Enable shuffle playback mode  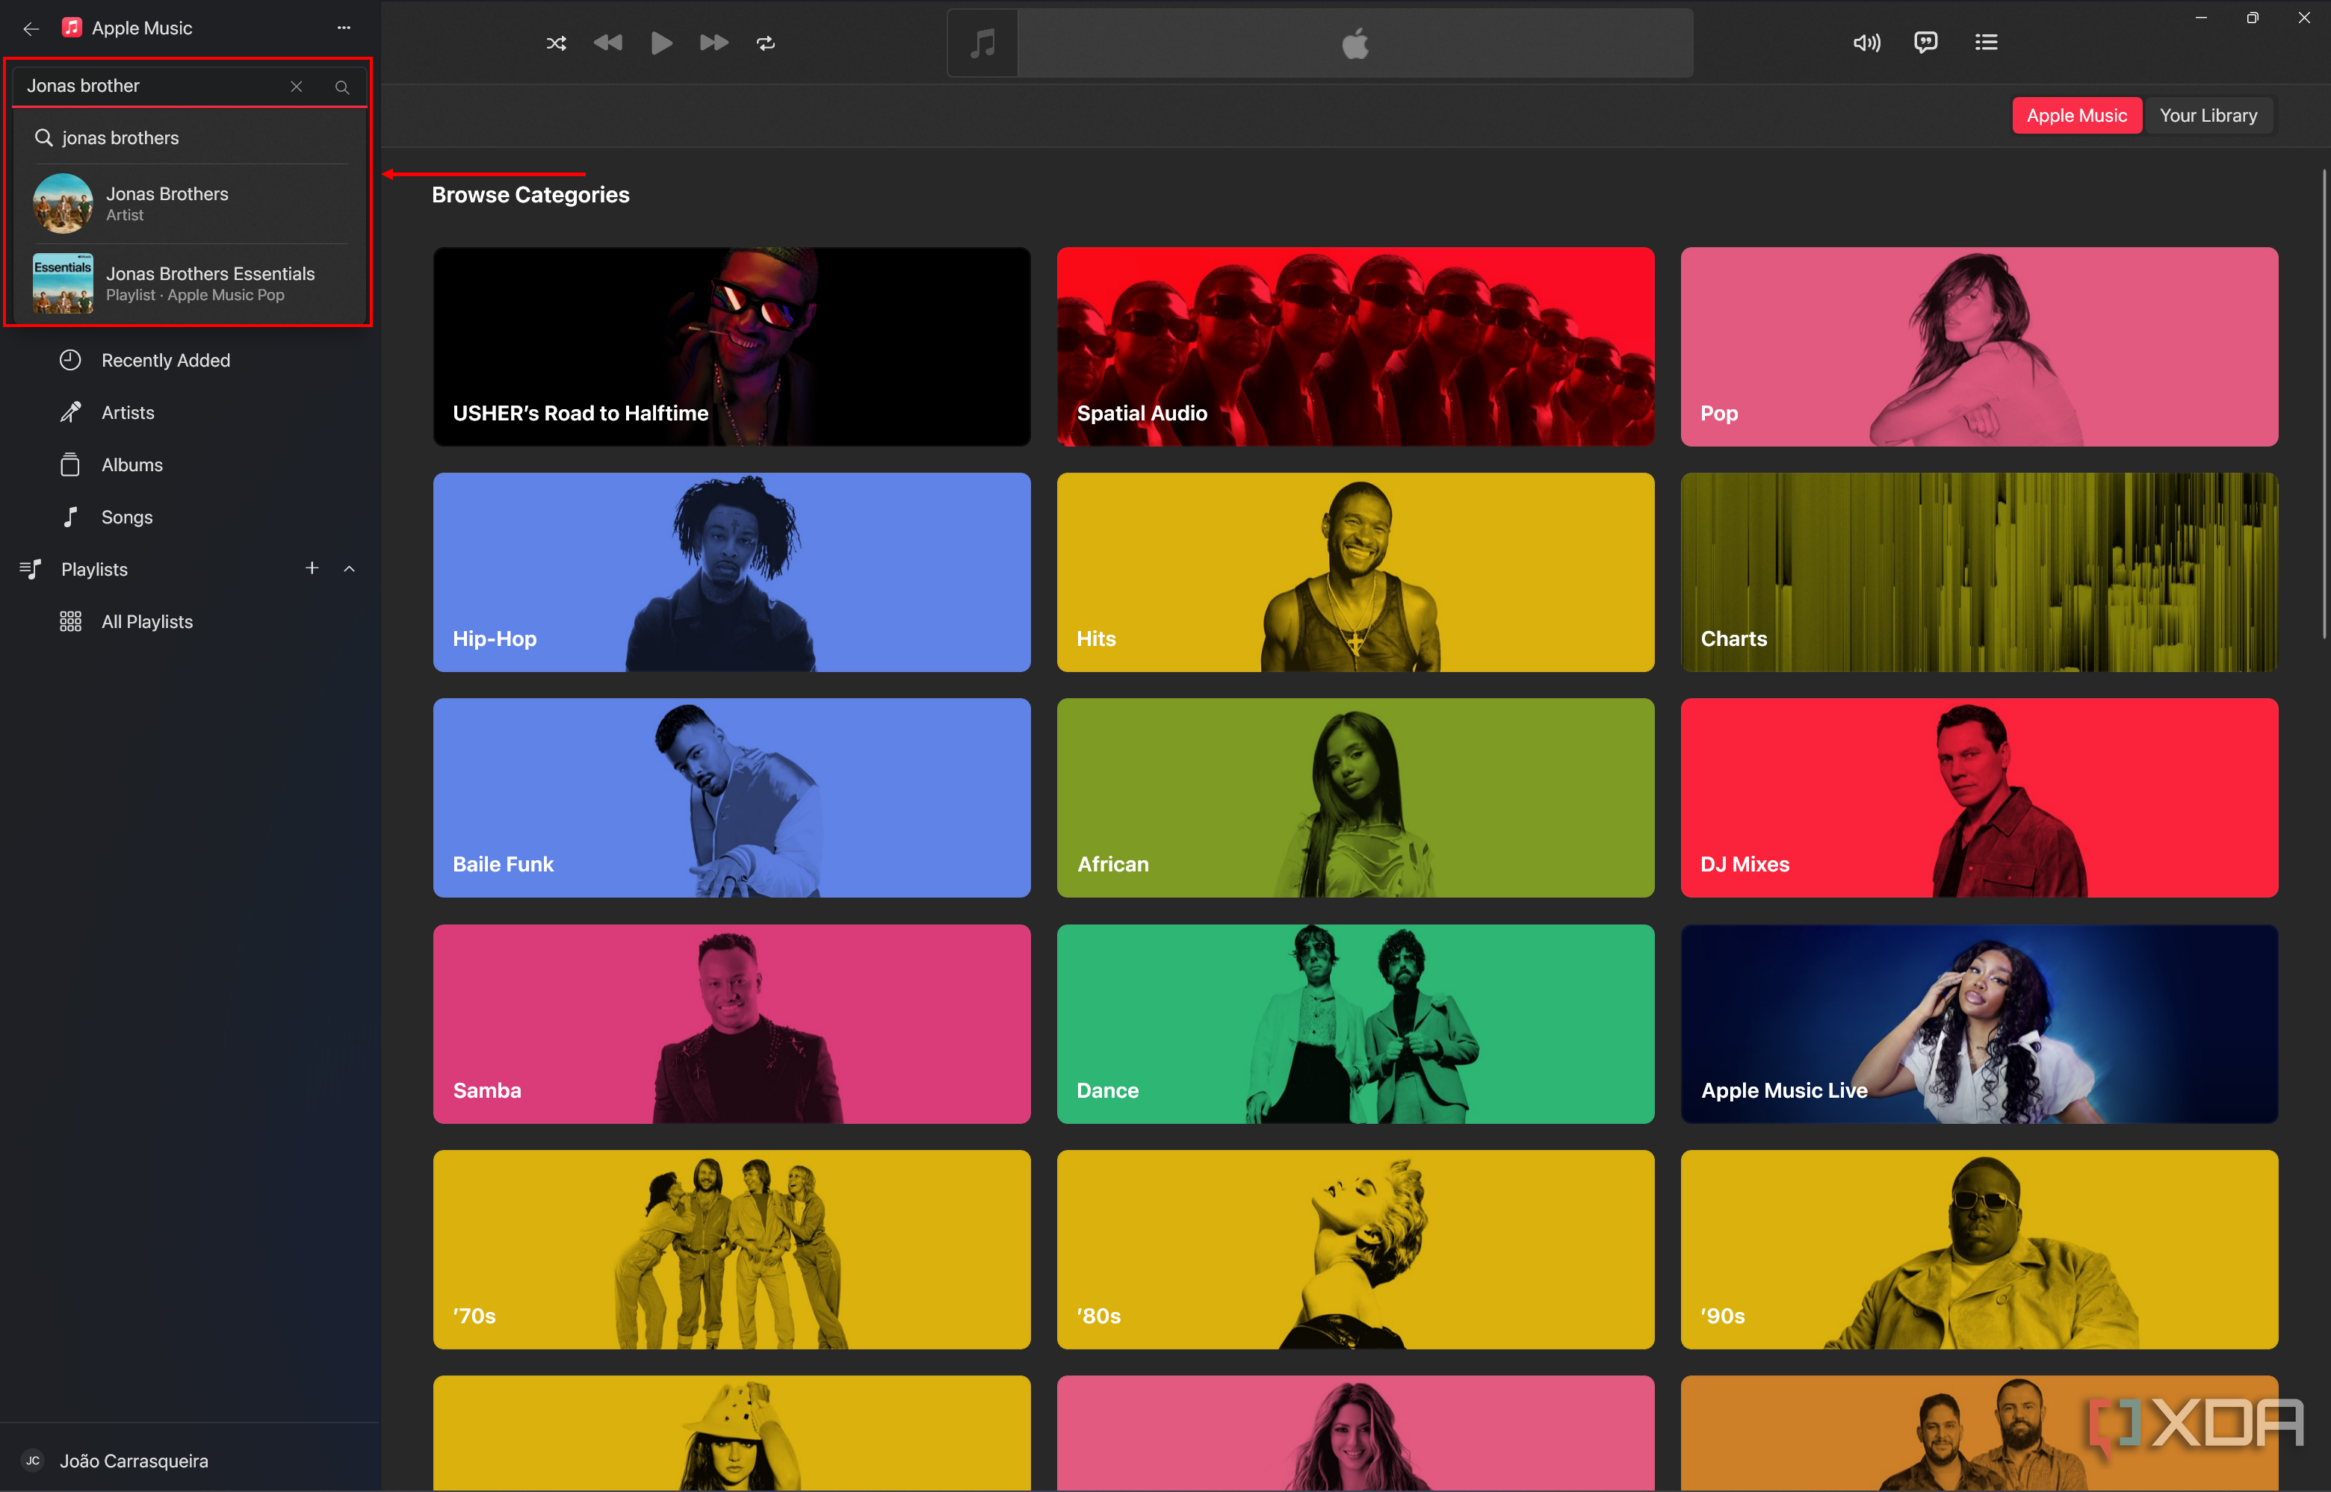557,43
